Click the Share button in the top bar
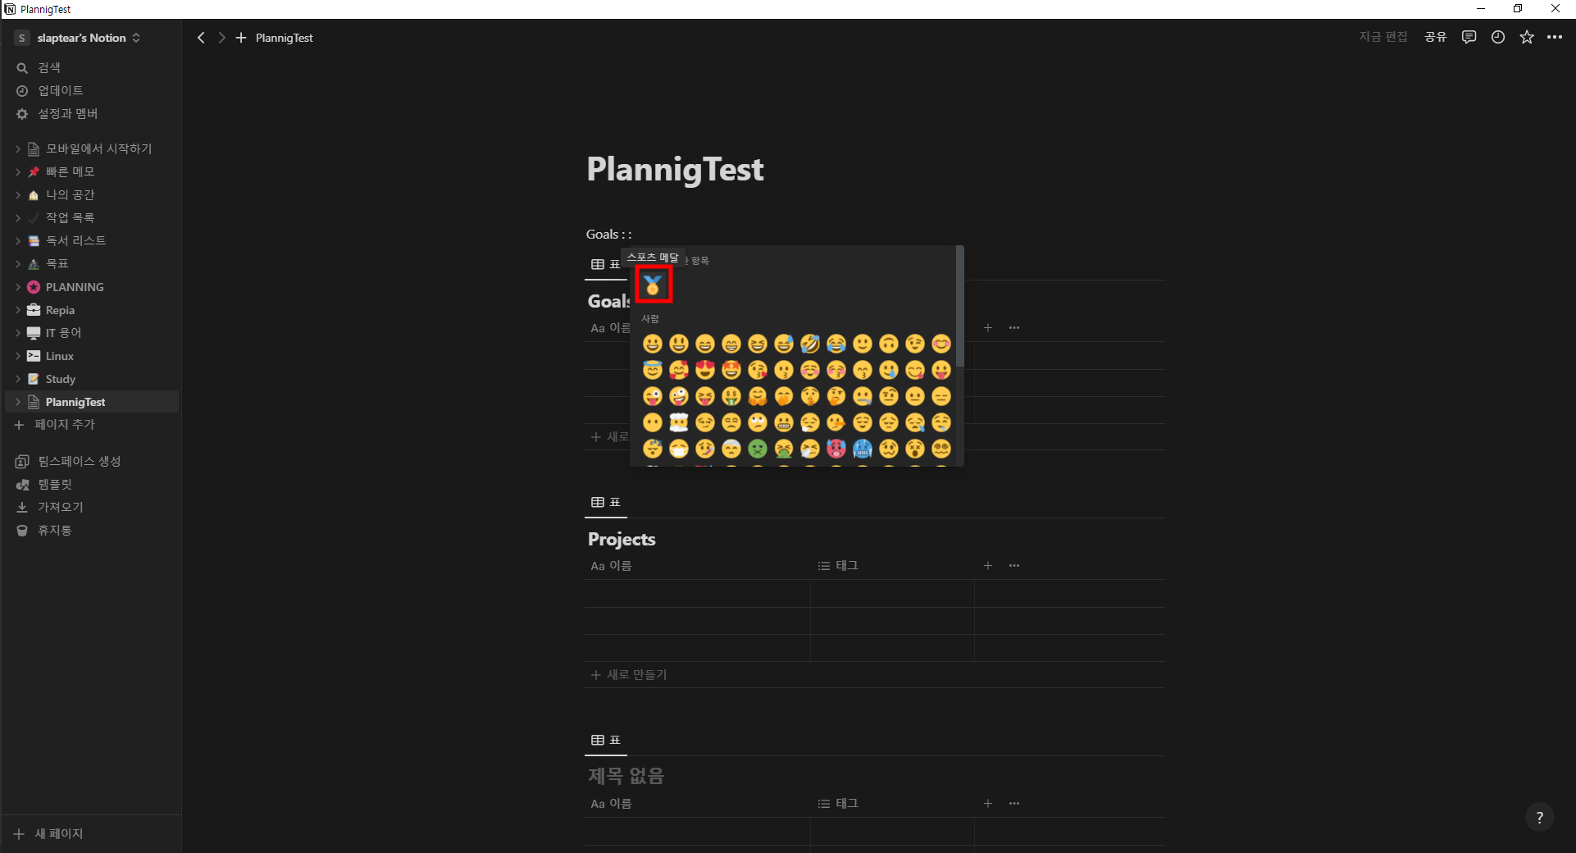 tap(1435, 38)
